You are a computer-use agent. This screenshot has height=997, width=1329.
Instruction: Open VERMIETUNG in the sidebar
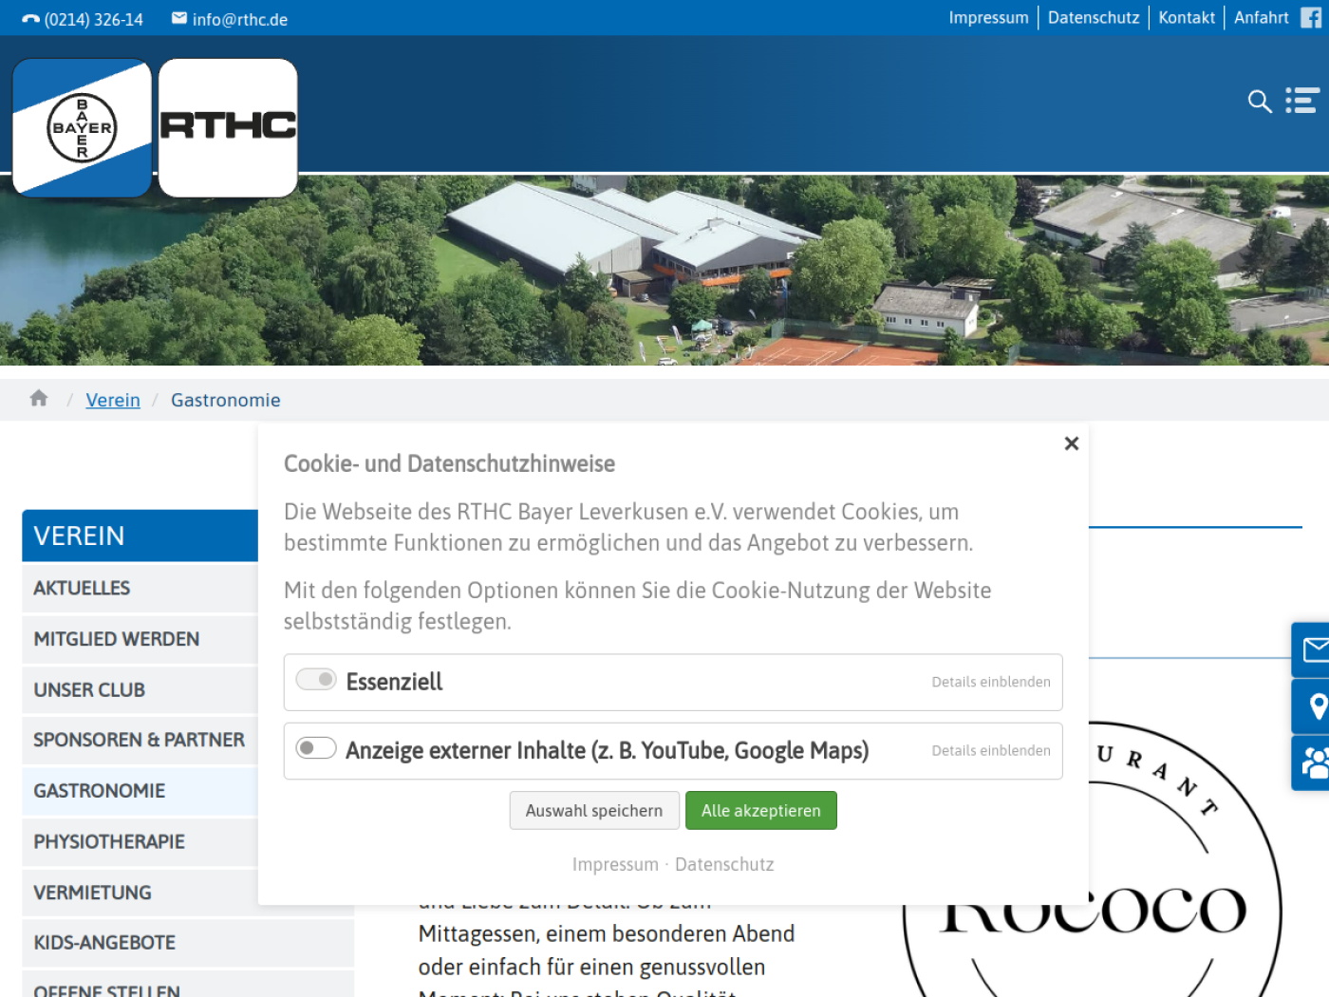point(140,893)
